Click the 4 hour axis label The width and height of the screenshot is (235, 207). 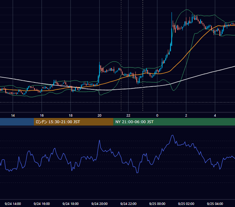(215, 116)
